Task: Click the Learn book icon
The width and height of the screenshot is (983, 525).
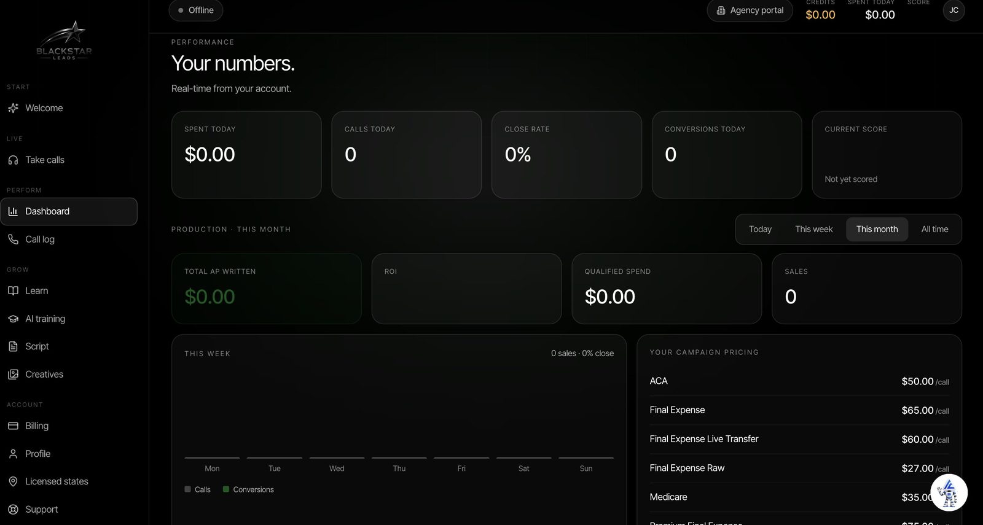Action: 13,291
